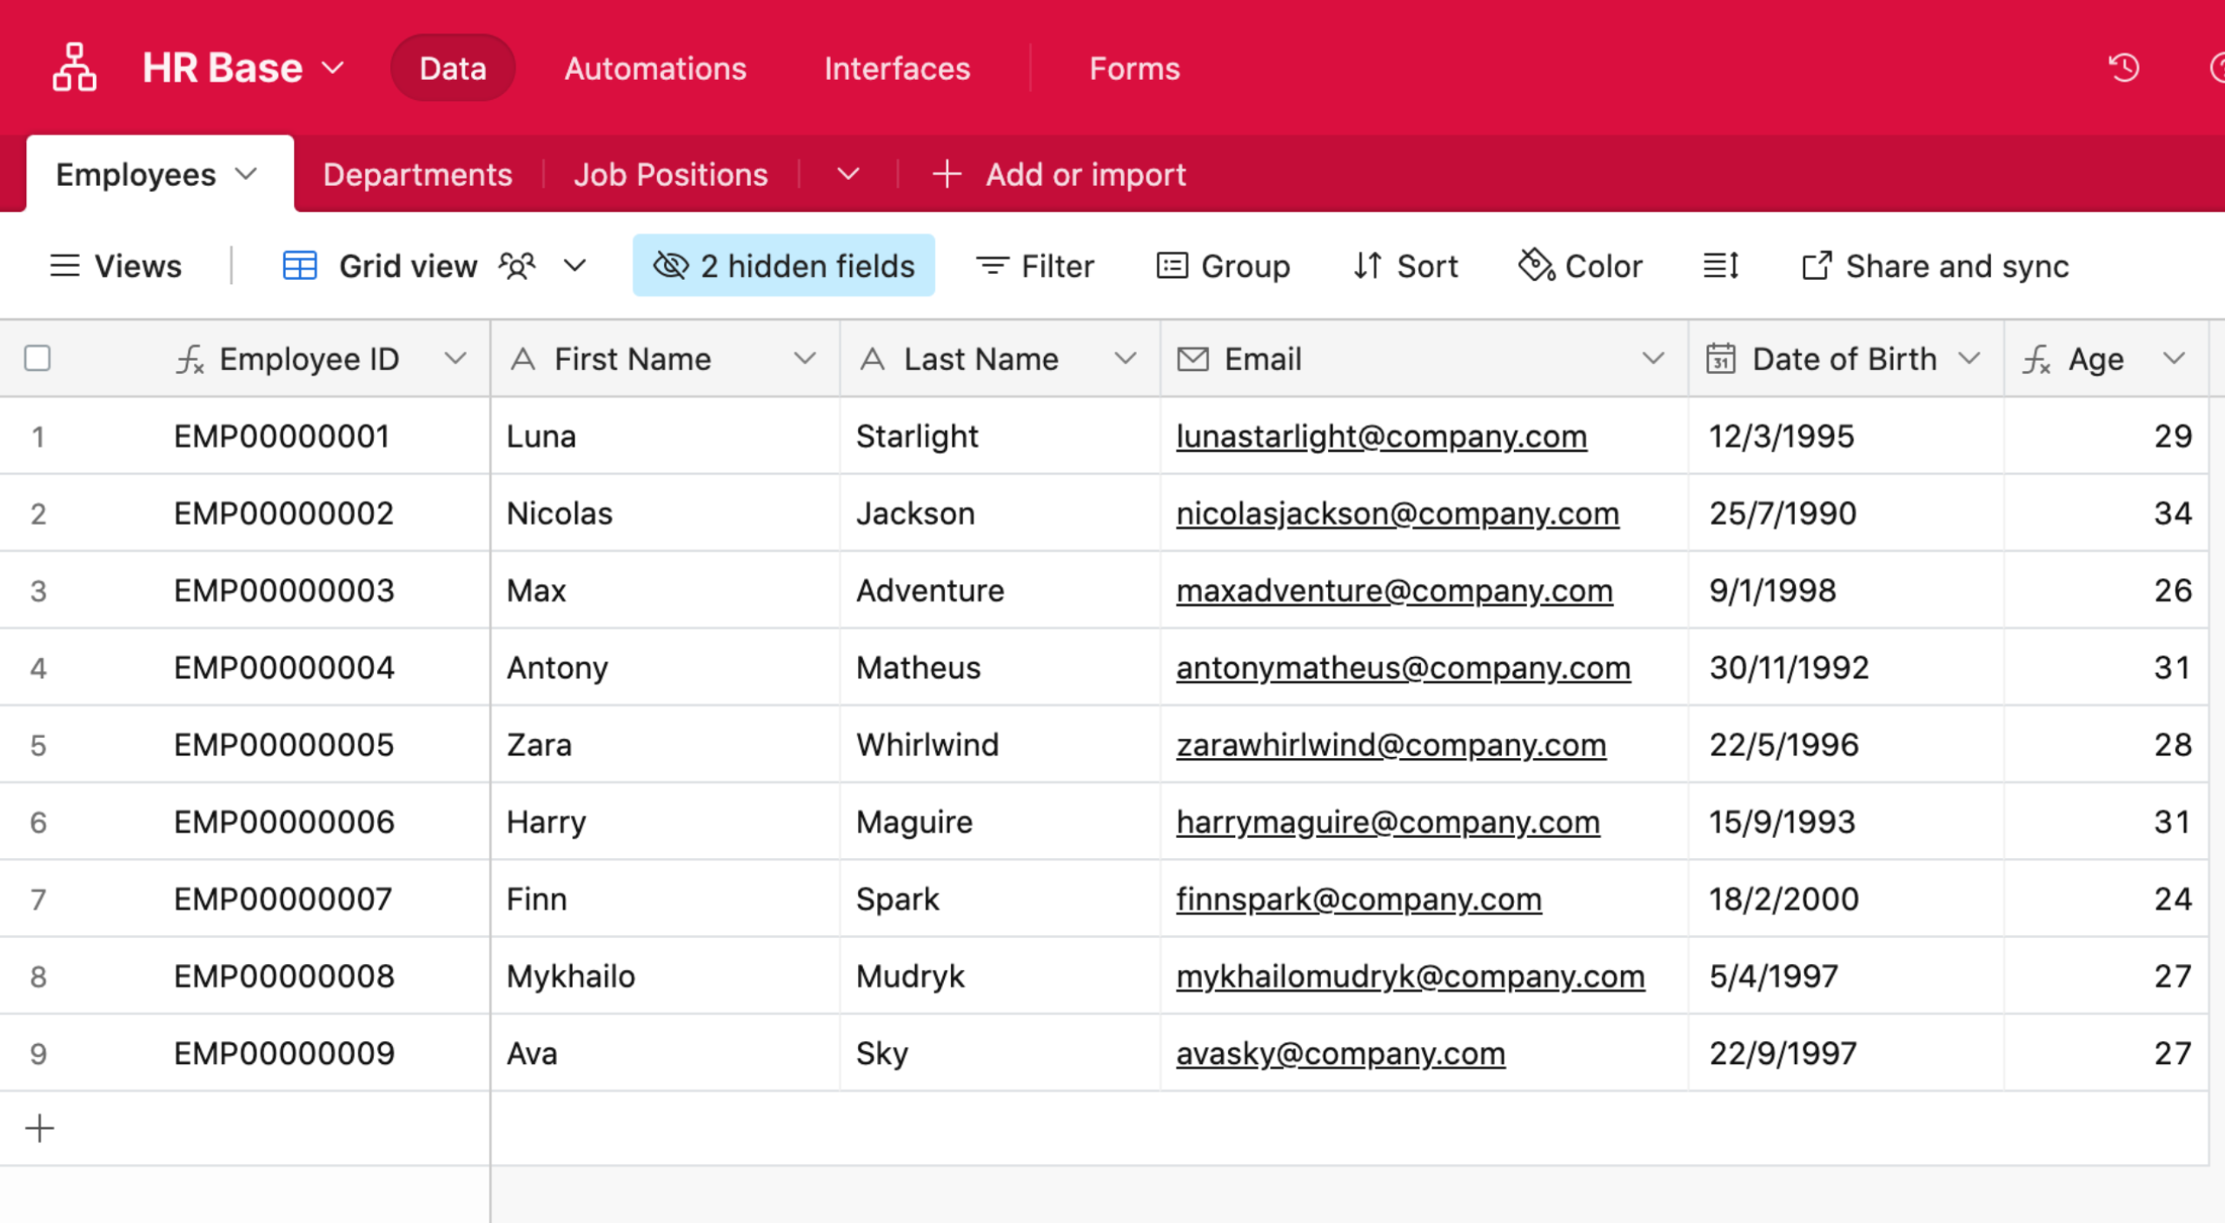Viewport: 2225px width, 1223px height.
Task: Click the calendar icon on Date of Birth
Action: 1720,359
